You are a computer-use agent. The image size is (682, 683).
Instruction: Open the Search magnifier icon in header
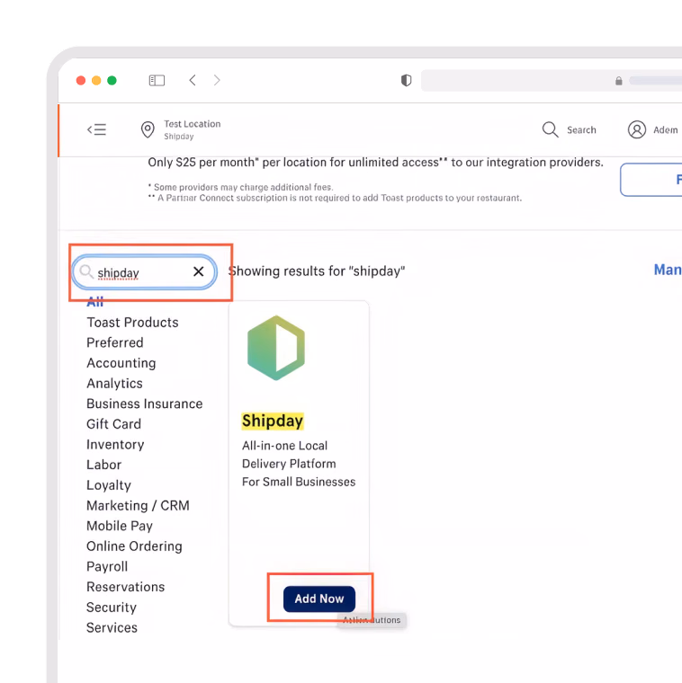[550, 129]
